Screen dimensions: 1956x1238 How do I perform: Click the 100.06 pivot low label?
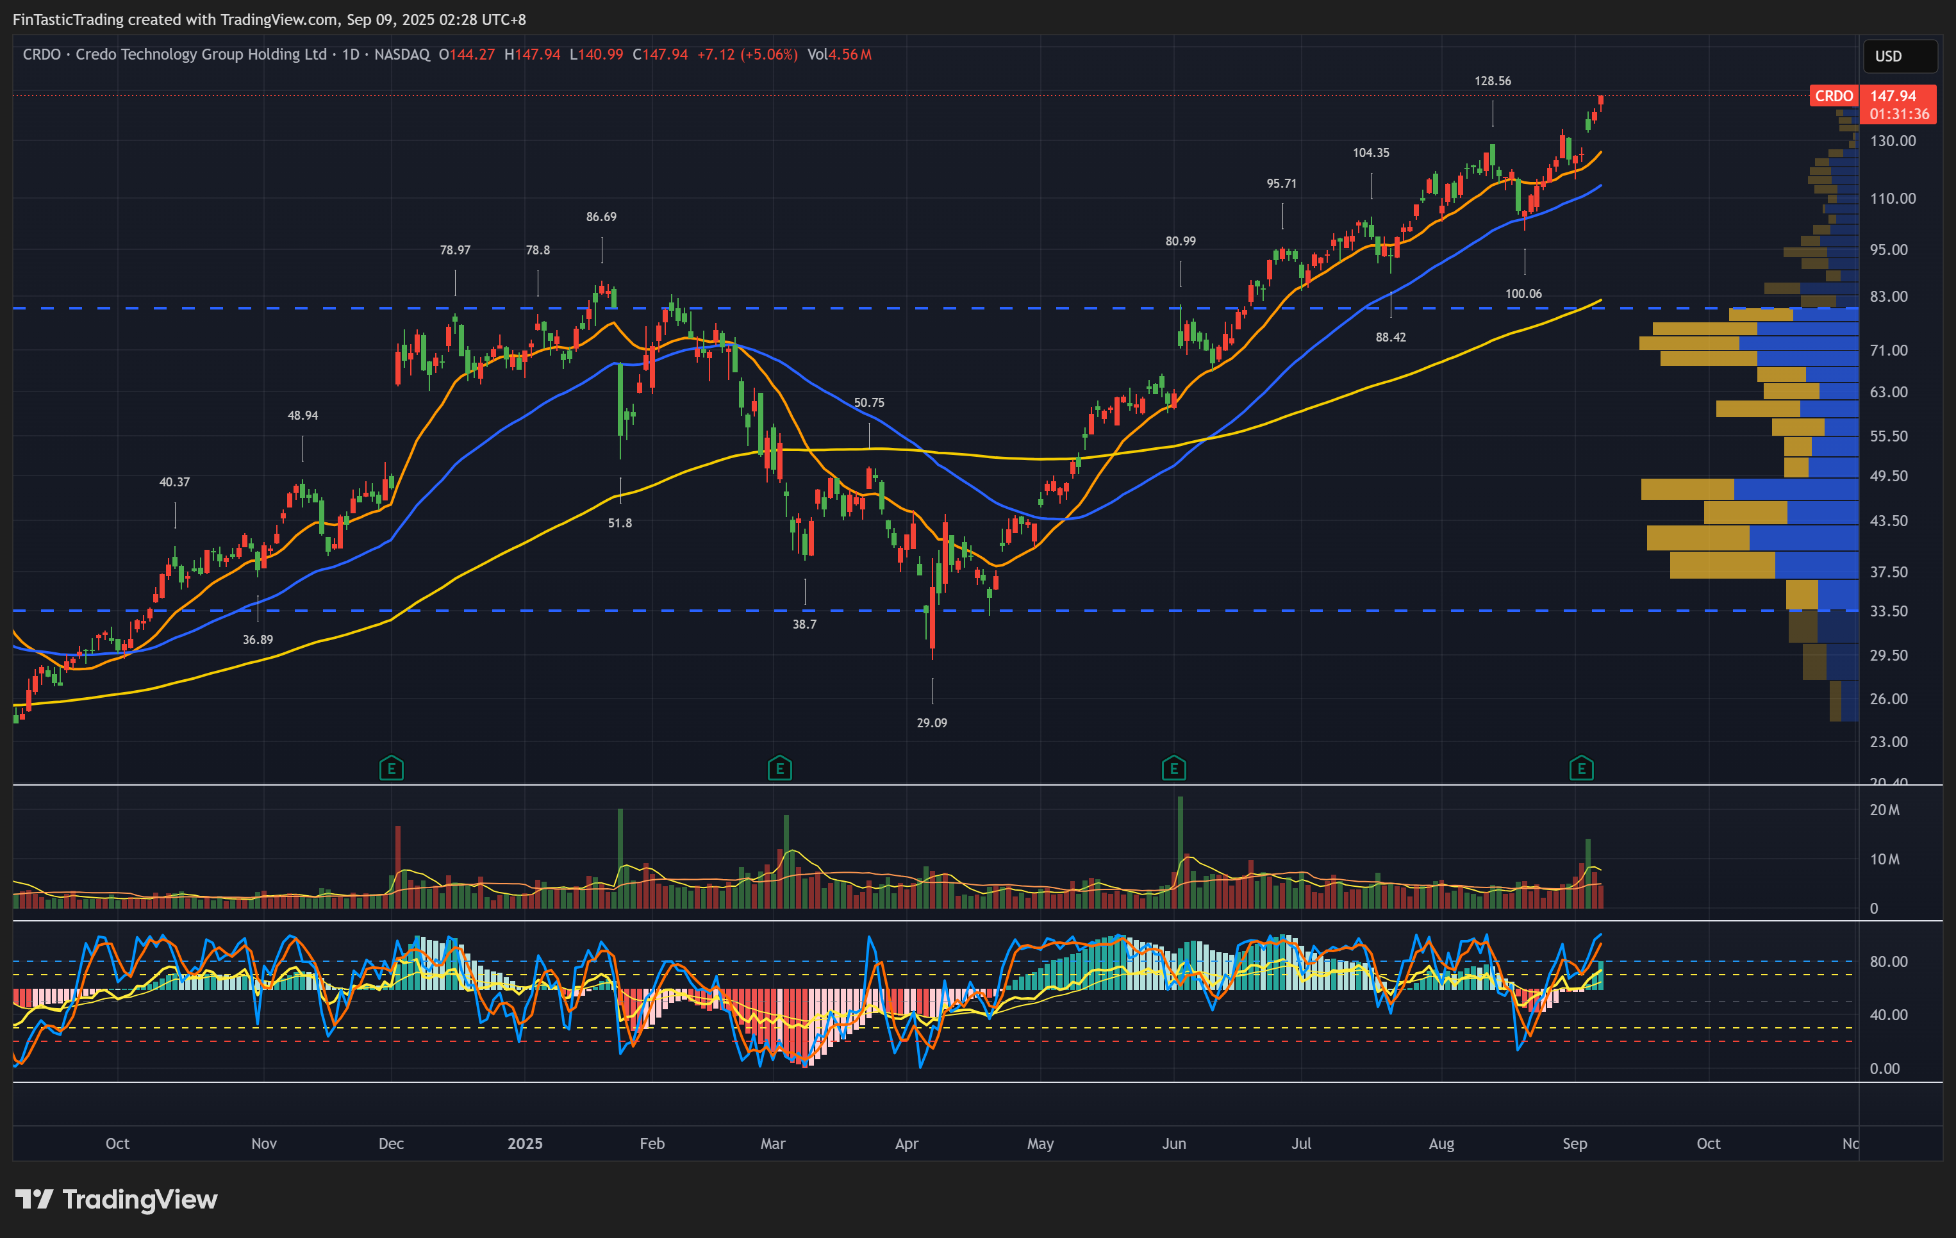pyautogui.click(x=1523, y=293)
